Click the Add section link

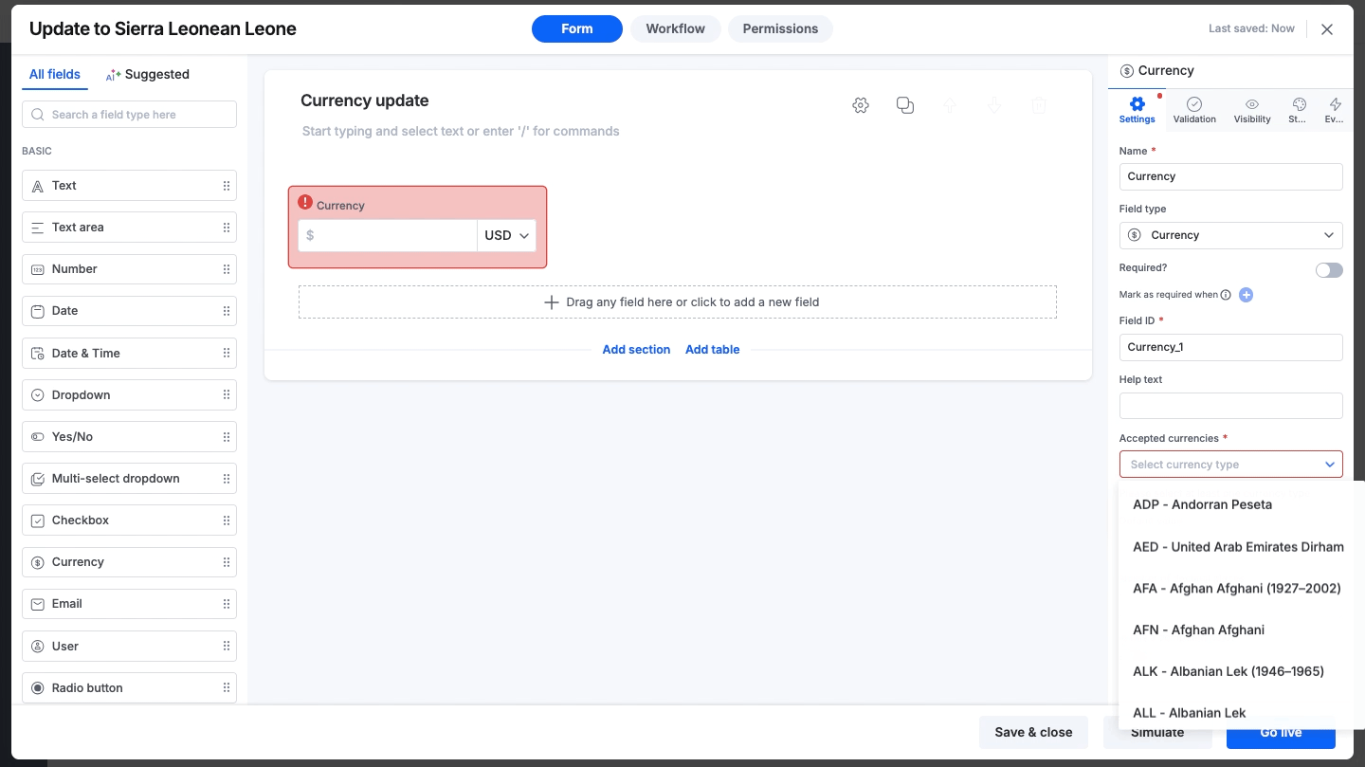[636, 350]
